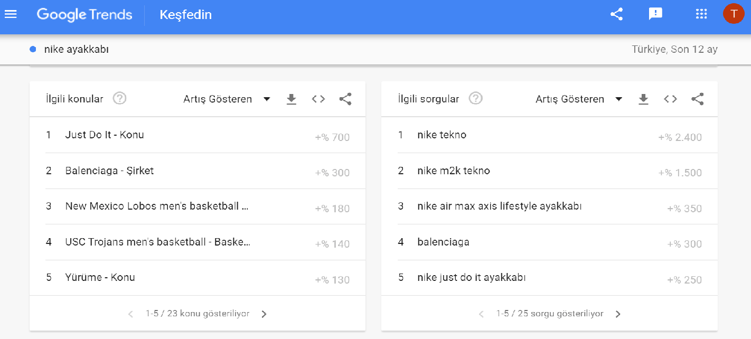Open the hamburger navigation menu
The height and width of the screenshot is (339, 751).
point(11,14)
